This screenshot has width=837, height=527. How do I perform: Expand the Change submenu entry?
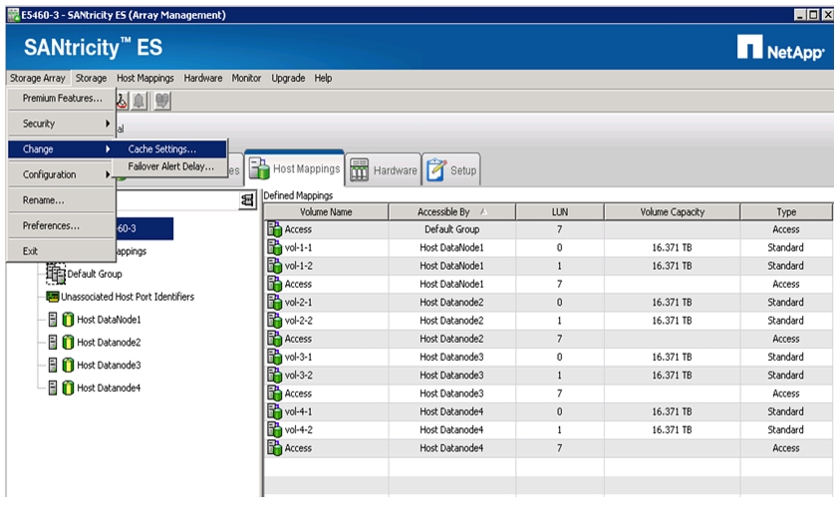point(62,149)
